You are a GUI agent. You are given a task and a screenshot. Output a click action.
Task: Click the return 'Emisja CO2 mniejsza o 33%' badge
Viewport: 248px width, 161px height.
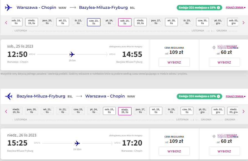click(x=199, y=96)
